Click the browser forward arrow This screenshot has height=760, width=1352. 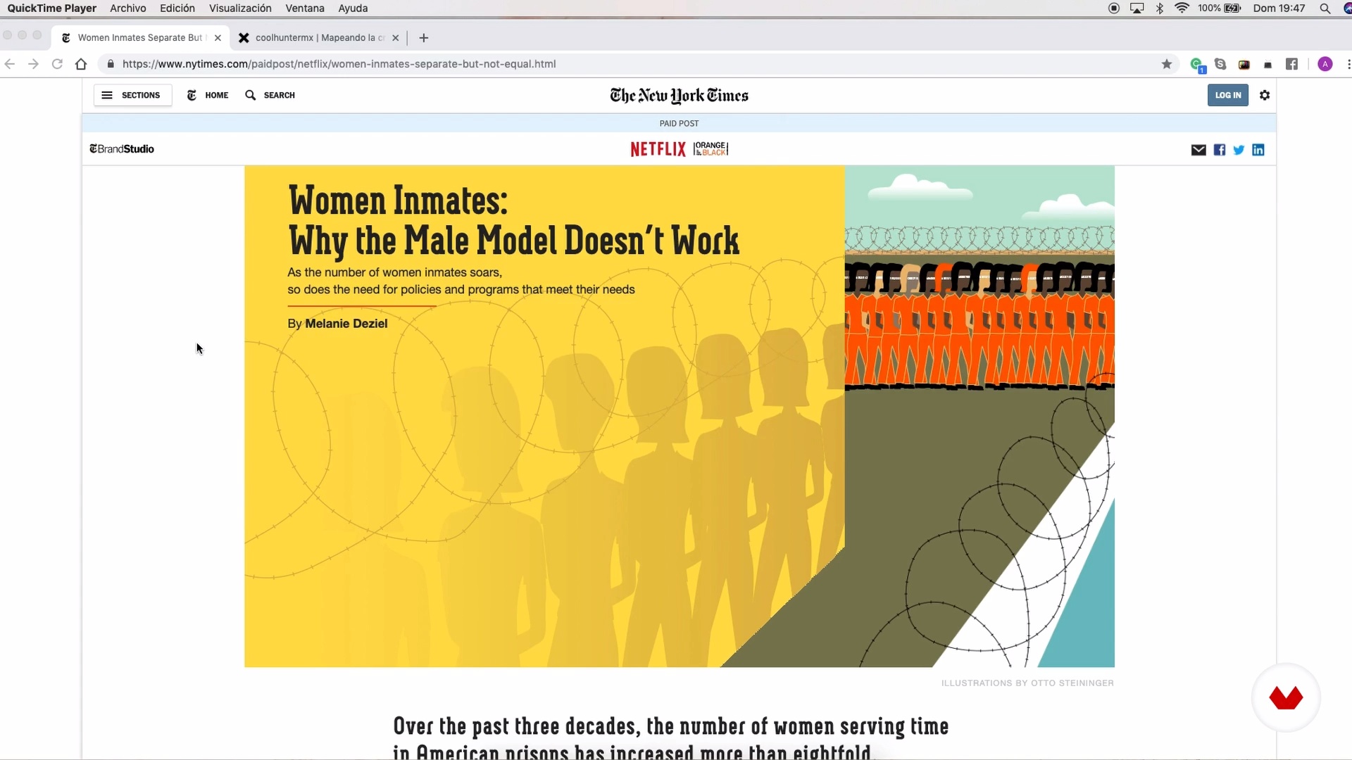(33, 64)
